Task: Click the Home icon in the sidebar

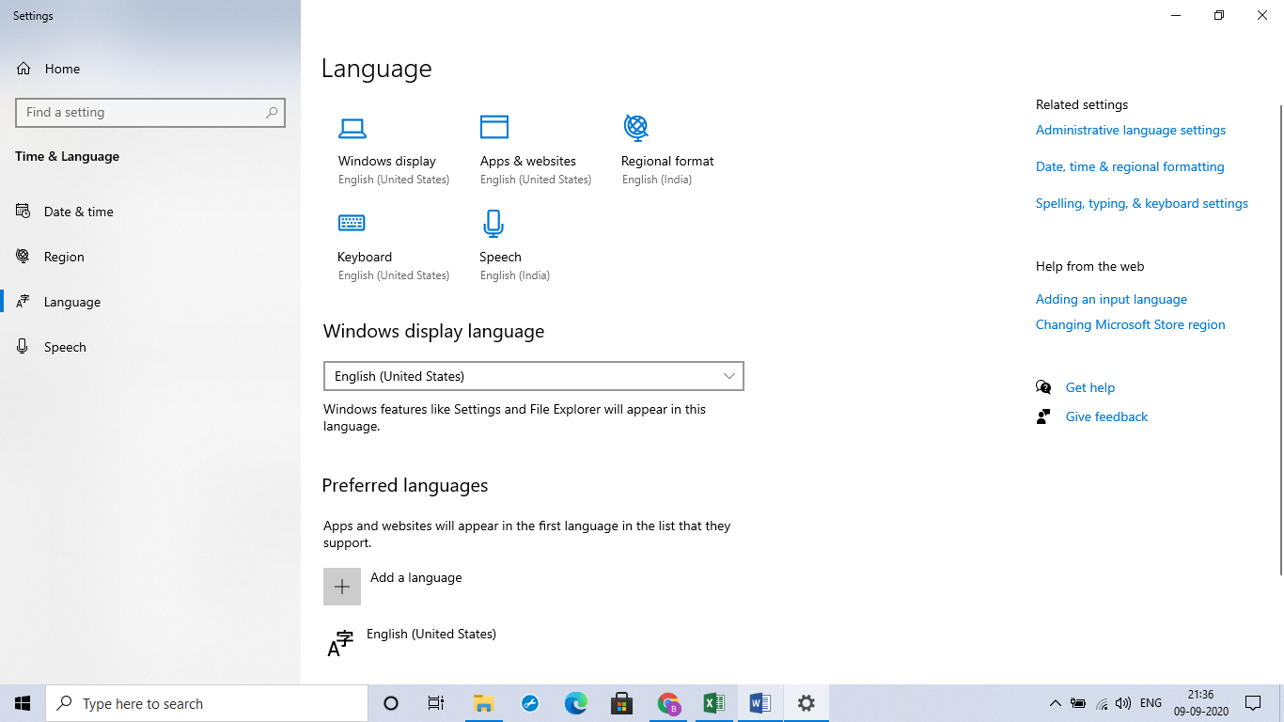Action: coord(23,68)
